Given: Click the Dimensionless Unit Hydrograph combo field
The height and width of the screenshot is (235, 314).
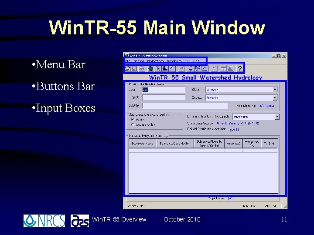Looking at the screenshot, I should (256, 117).
